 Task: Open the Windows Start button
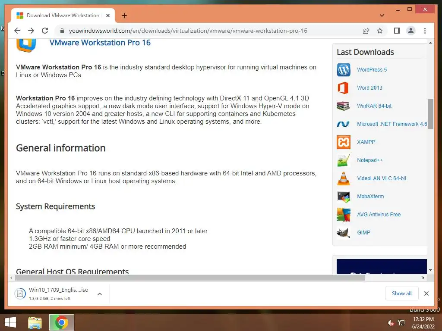tap(10, 322)
